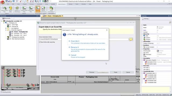The height and width of the screenshot is (96, 172).
Task: Click the folder browse icon beside destination path
Action: point(131,39)
